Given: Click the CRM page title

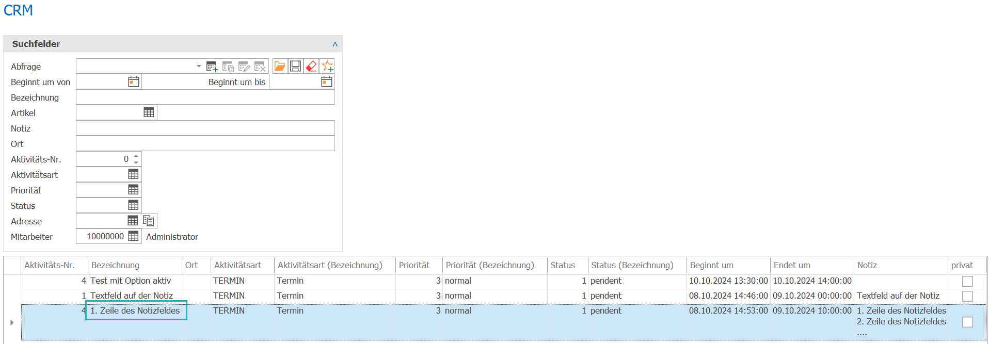Looking at the screenshot, I should click(x=18, y=10).
